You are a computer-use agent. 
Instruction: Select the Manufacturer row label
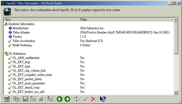click(x=21, y=28)
